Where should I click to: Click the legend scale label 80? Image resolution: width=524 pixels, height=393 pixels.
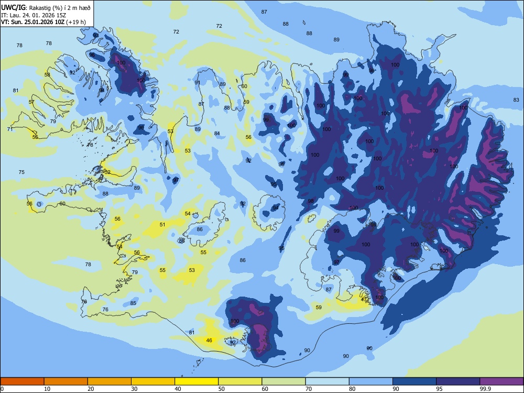[352, 389]
